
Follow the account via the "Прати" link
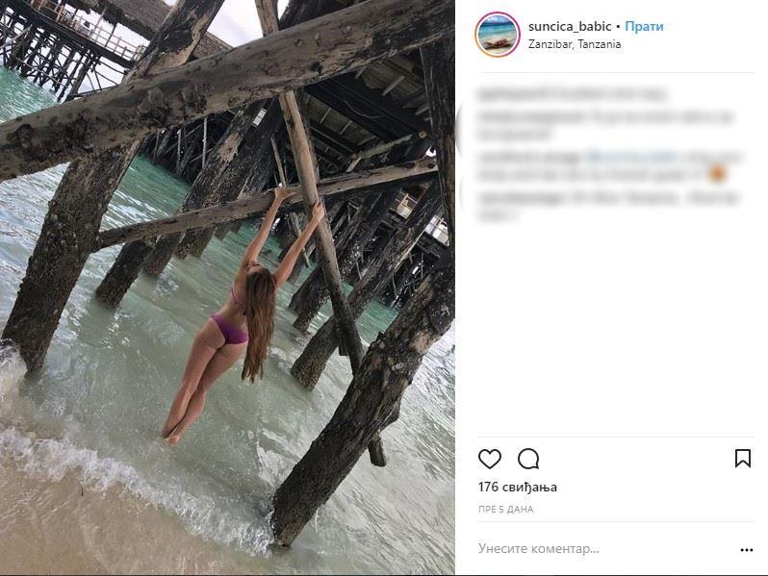tap(644, 26)
